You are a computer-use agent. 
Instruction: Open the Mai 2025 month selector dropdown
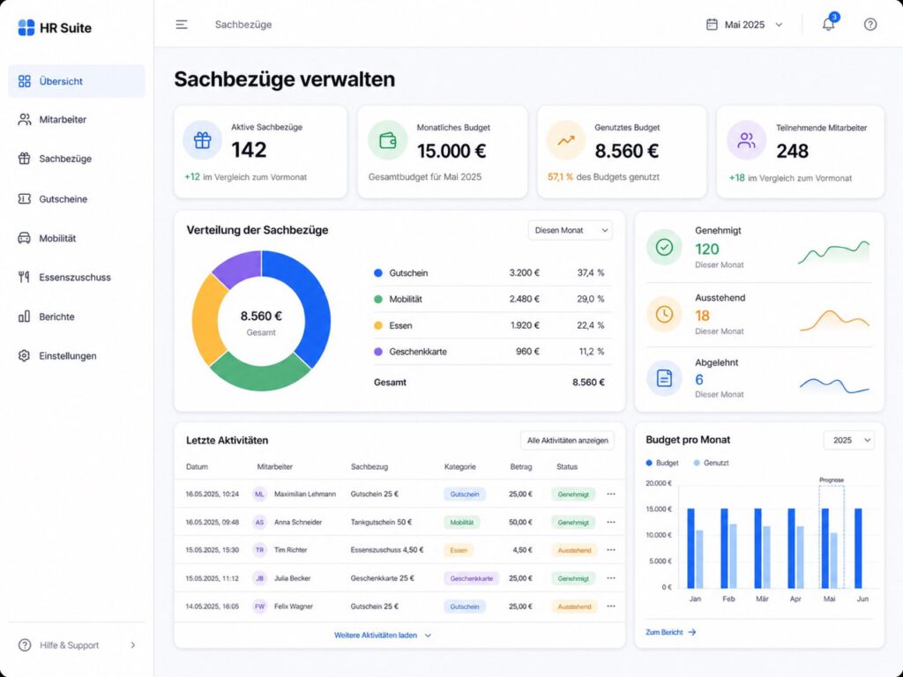tap(744, 24)
